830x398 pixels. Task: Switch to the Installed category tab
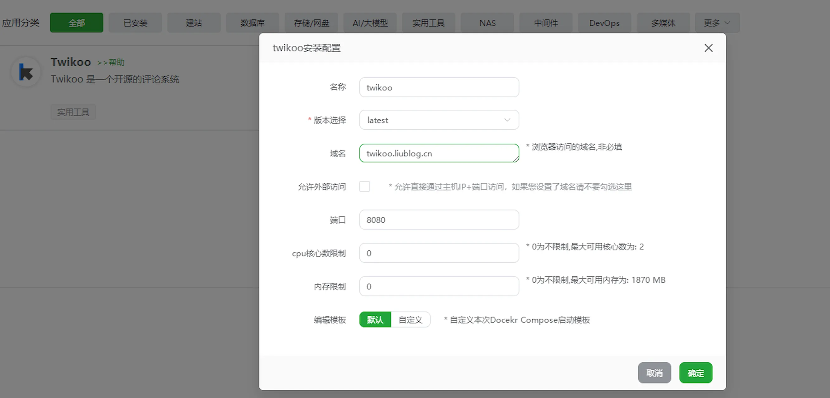135,23
